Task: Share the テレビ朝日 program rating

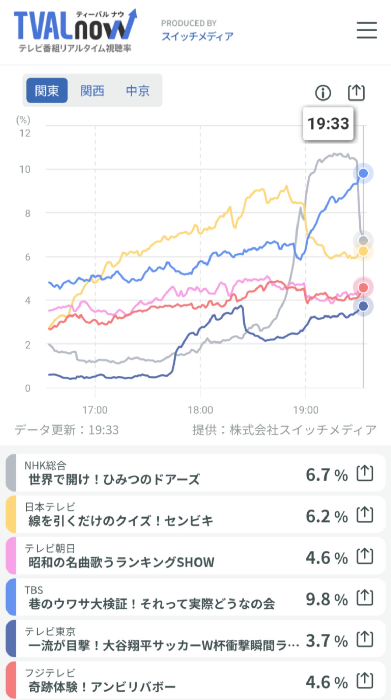Action: pyautogui.click(x=365, y=556)
